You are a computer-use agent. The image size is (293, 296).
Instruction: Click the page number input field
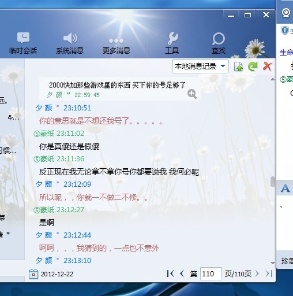click(x=211, y=273)
